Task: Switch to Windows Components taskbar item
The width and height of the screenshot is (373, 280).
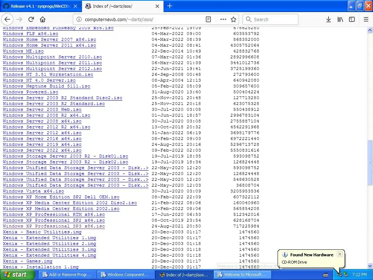Action: pos(125,275)
